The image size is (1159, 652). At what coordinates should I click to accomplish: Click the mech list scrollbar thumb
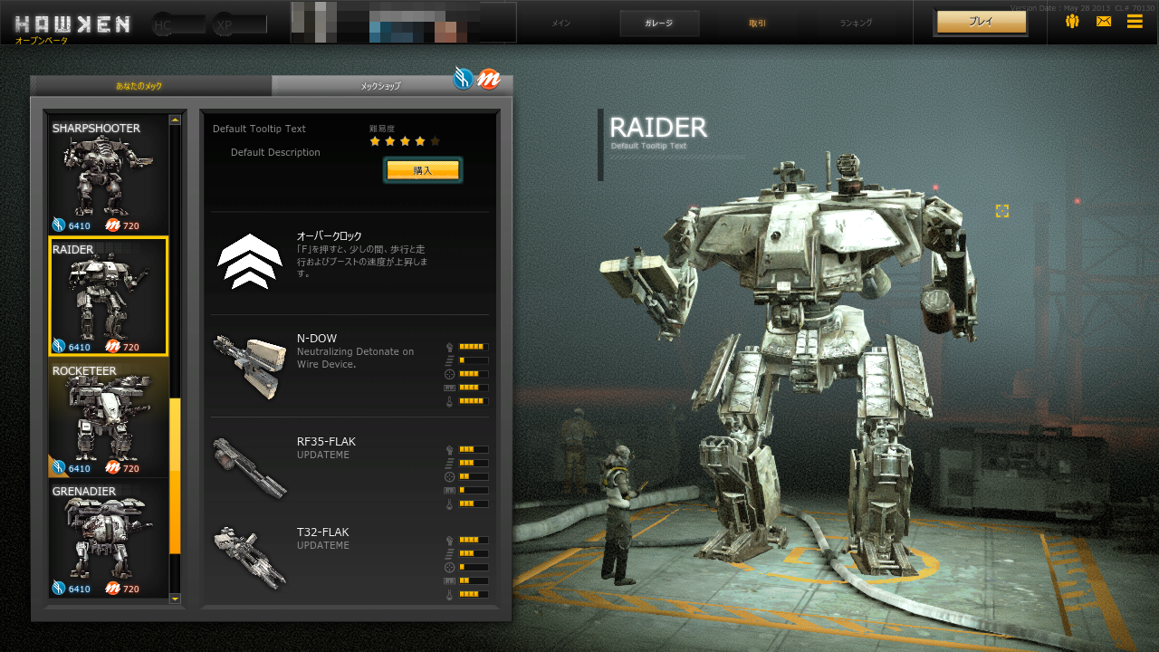(175, 476)
